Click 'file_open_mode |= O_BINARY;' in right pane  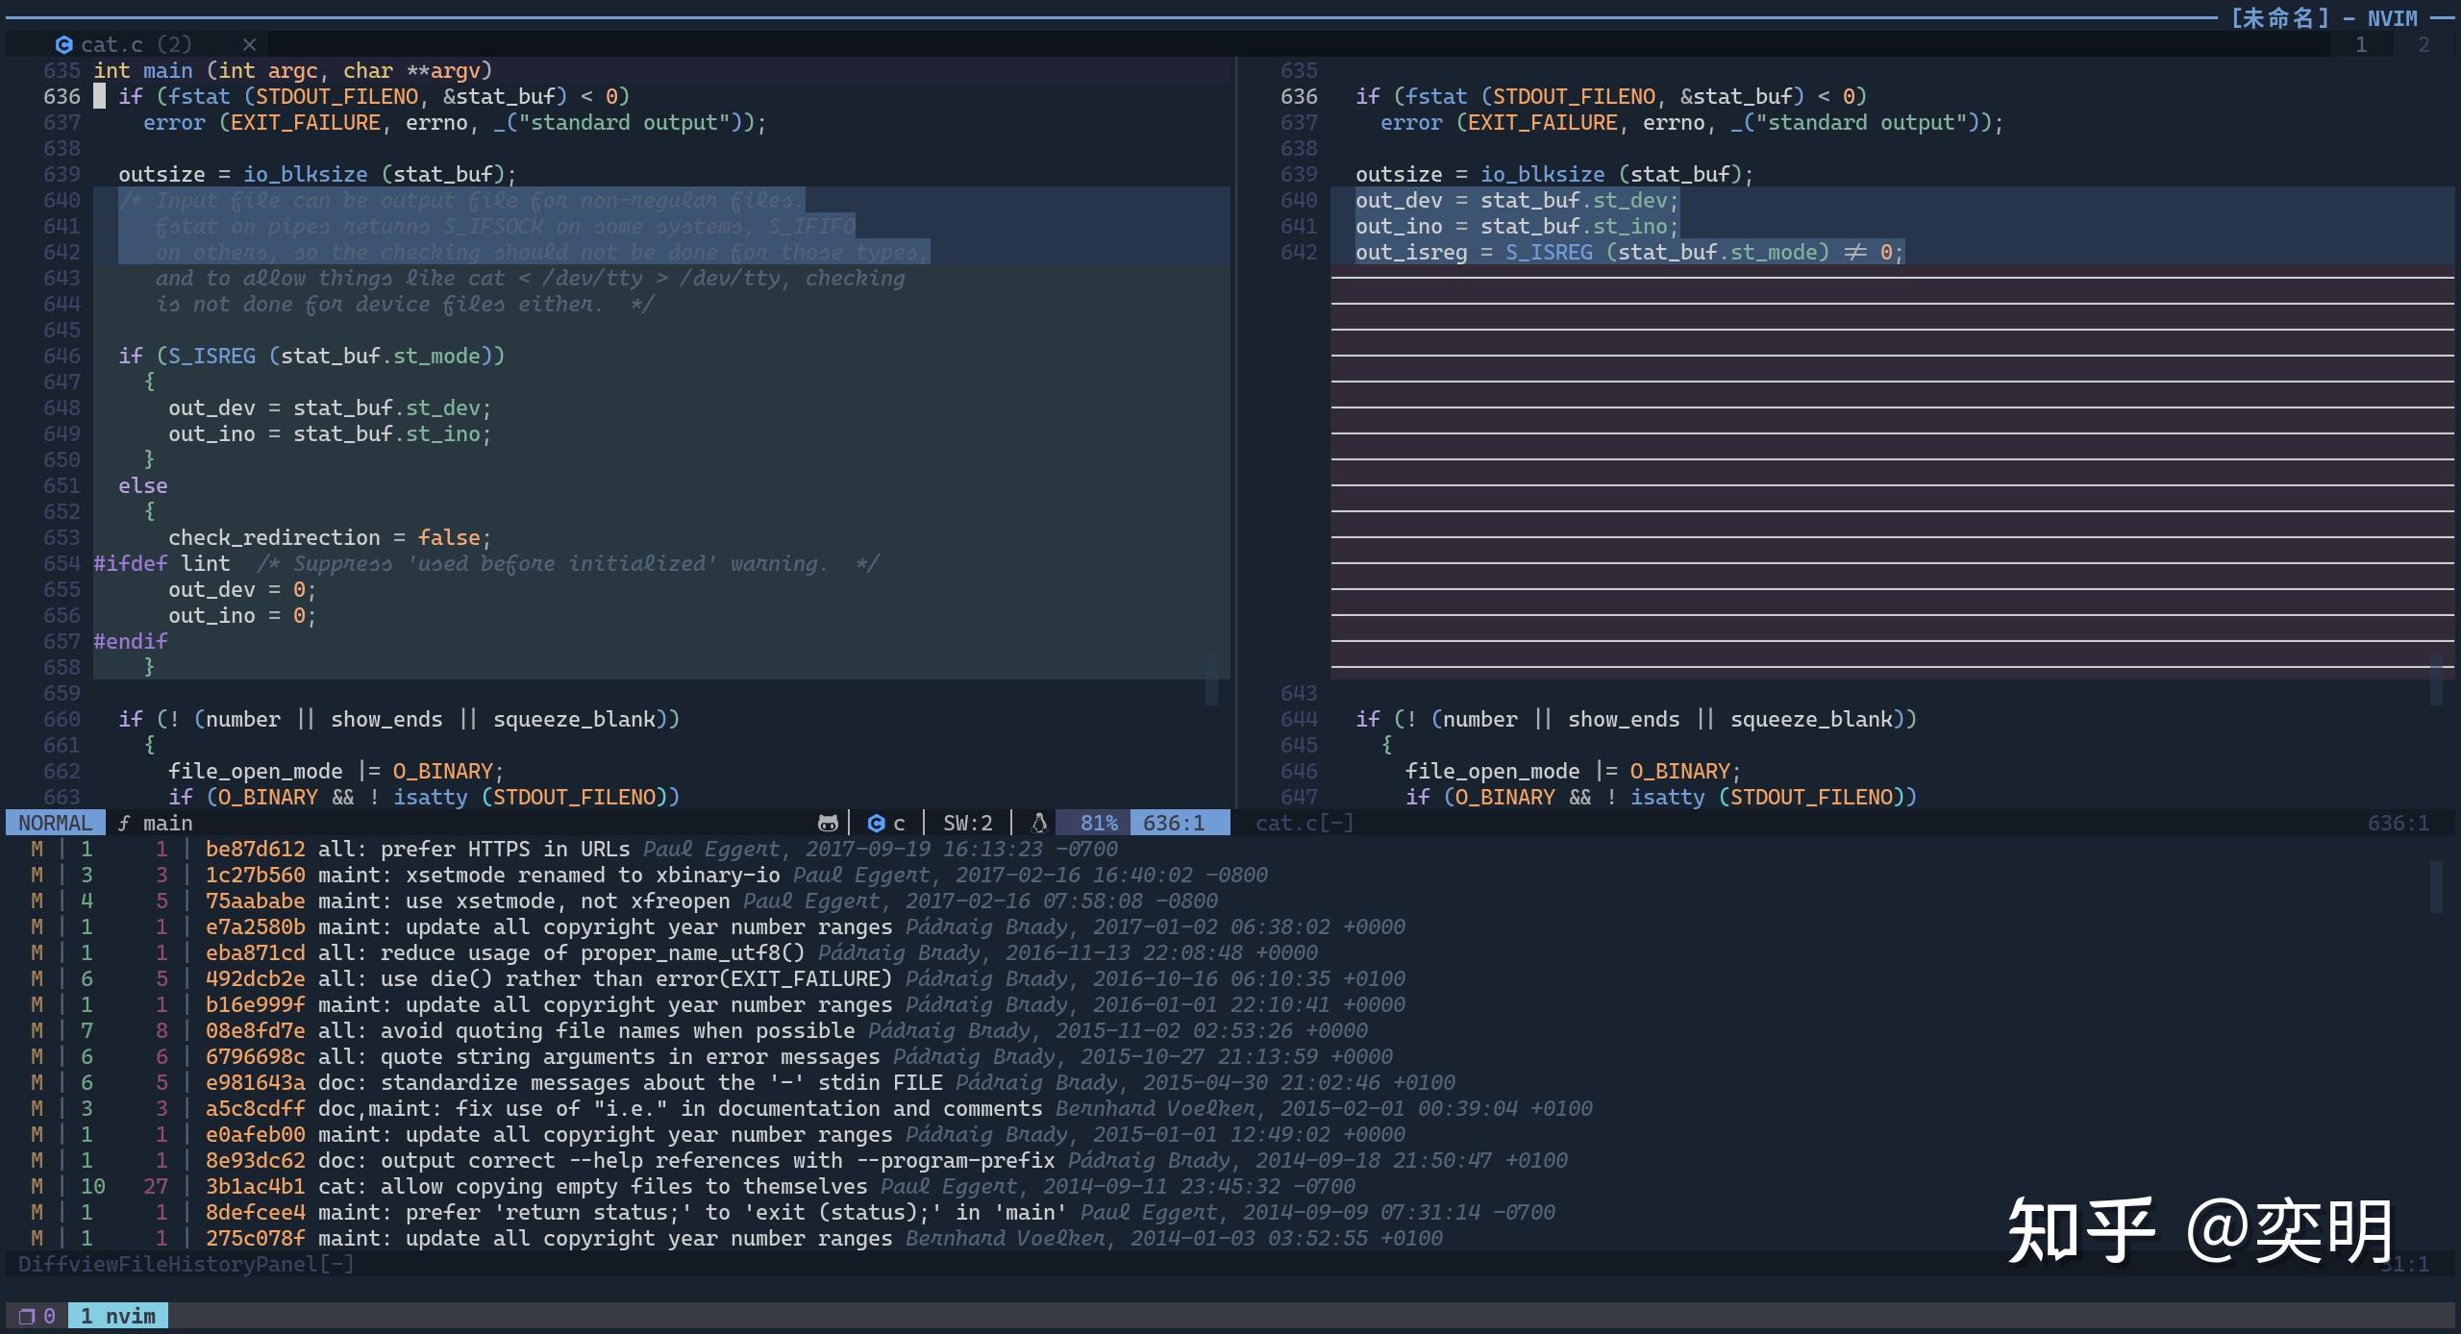point(1574,772)
